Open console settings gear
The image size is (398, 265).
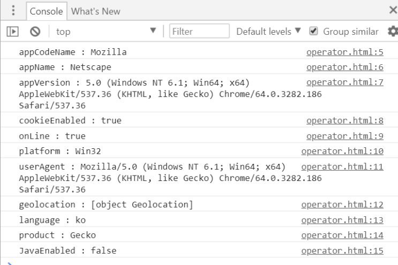coord(393,32)
